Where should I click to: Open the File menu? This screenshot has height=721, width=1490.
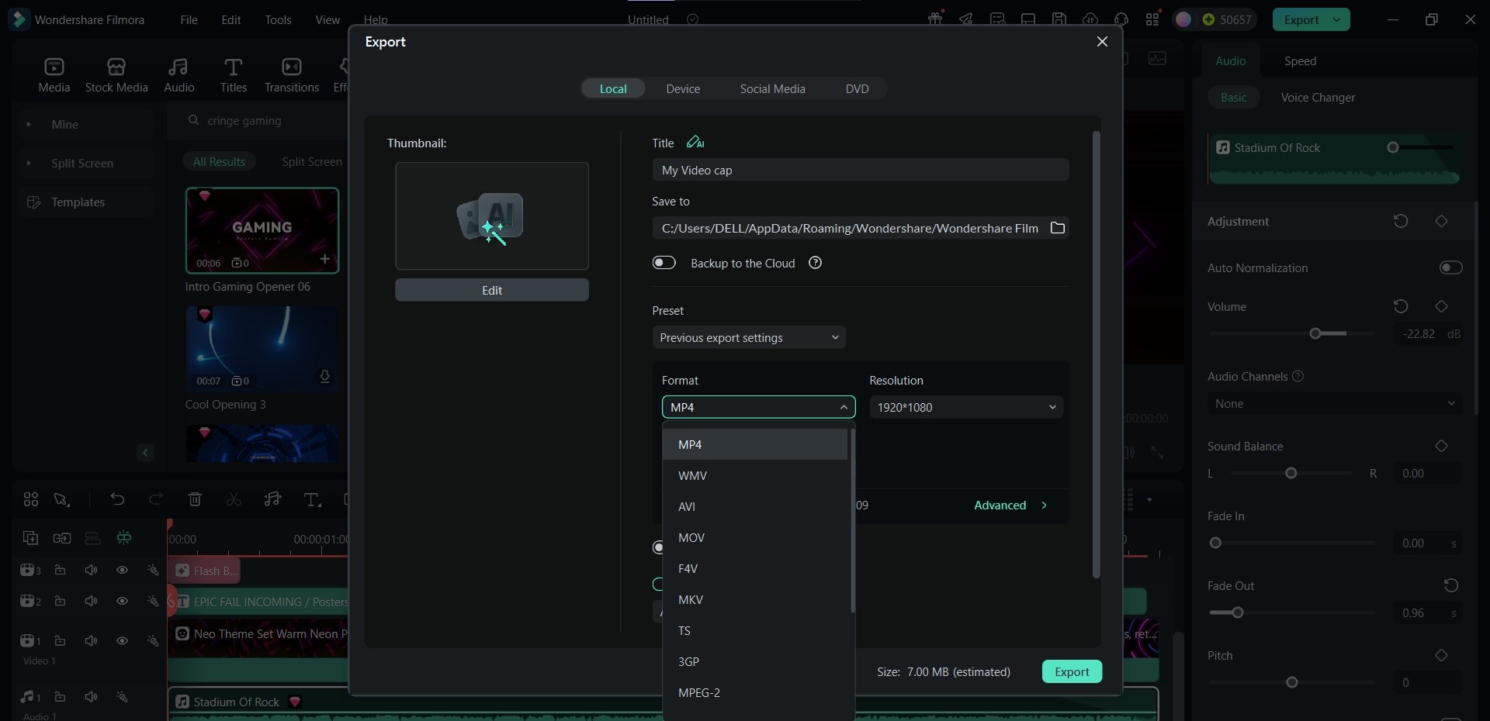(x=189, y=19)
